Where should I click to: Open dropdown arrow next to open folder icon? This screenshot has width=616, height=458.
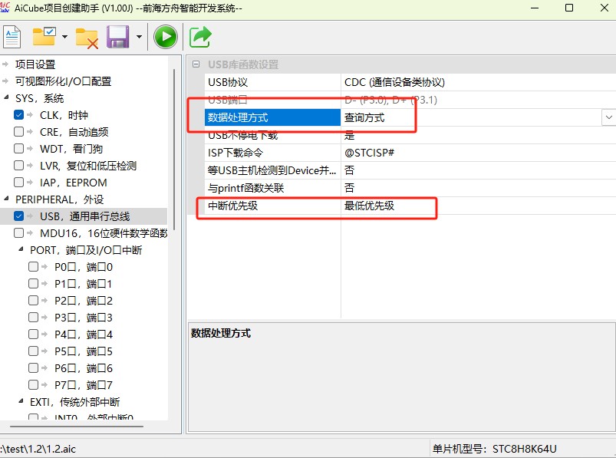[64, 37]
